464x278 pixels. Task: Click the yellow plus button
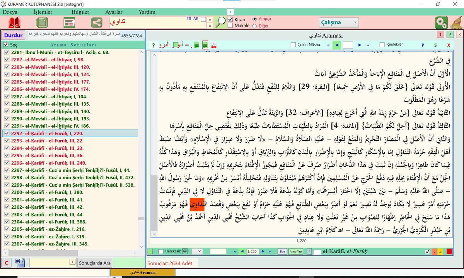pyautogui.click(x=440, y=252)
